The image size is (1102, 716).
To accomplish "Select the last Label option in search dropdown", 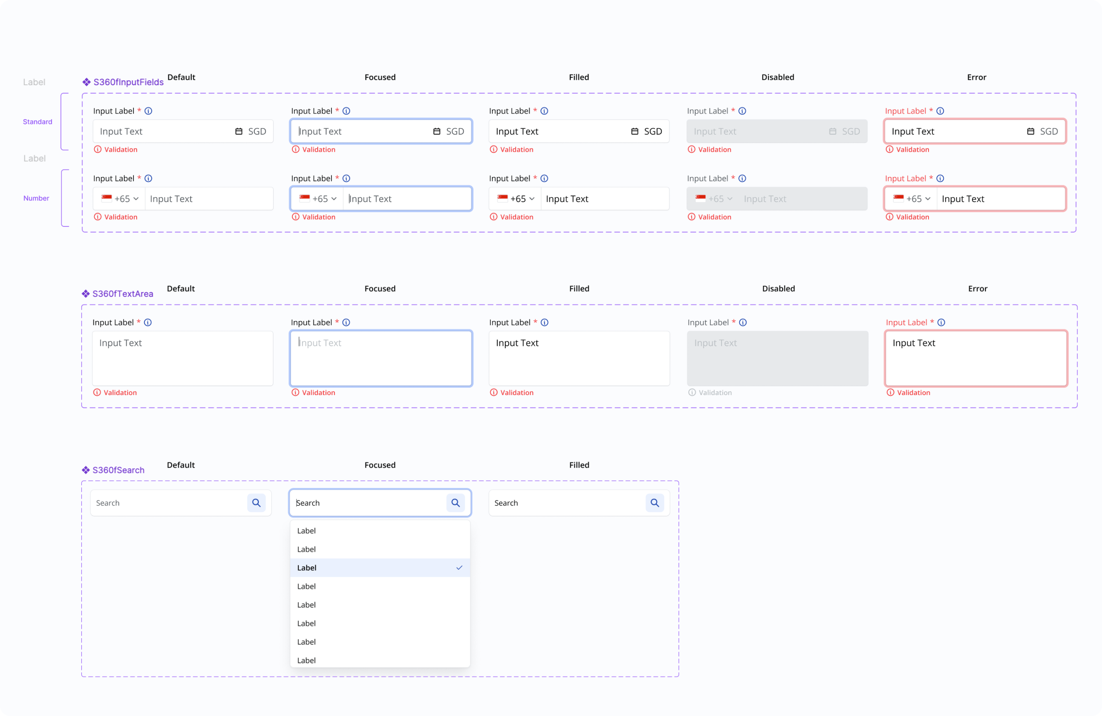I will click(380, 660).
